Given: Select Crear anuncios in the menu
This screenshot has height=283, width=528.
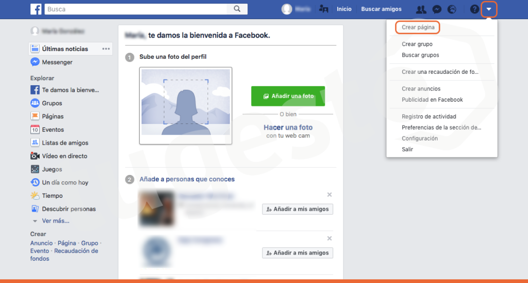Looking at the screenshot, I should pyautogui.click(x=421, y=89).
